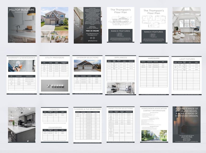Click the garden photo on Homeowner Association page
This screenshot has height=153, width=206.
(154, 136)
